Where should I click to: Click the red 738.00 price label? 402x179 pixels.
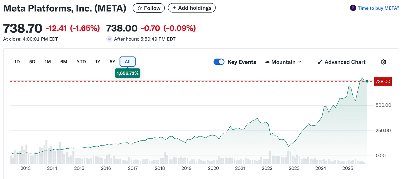(383, 81)
